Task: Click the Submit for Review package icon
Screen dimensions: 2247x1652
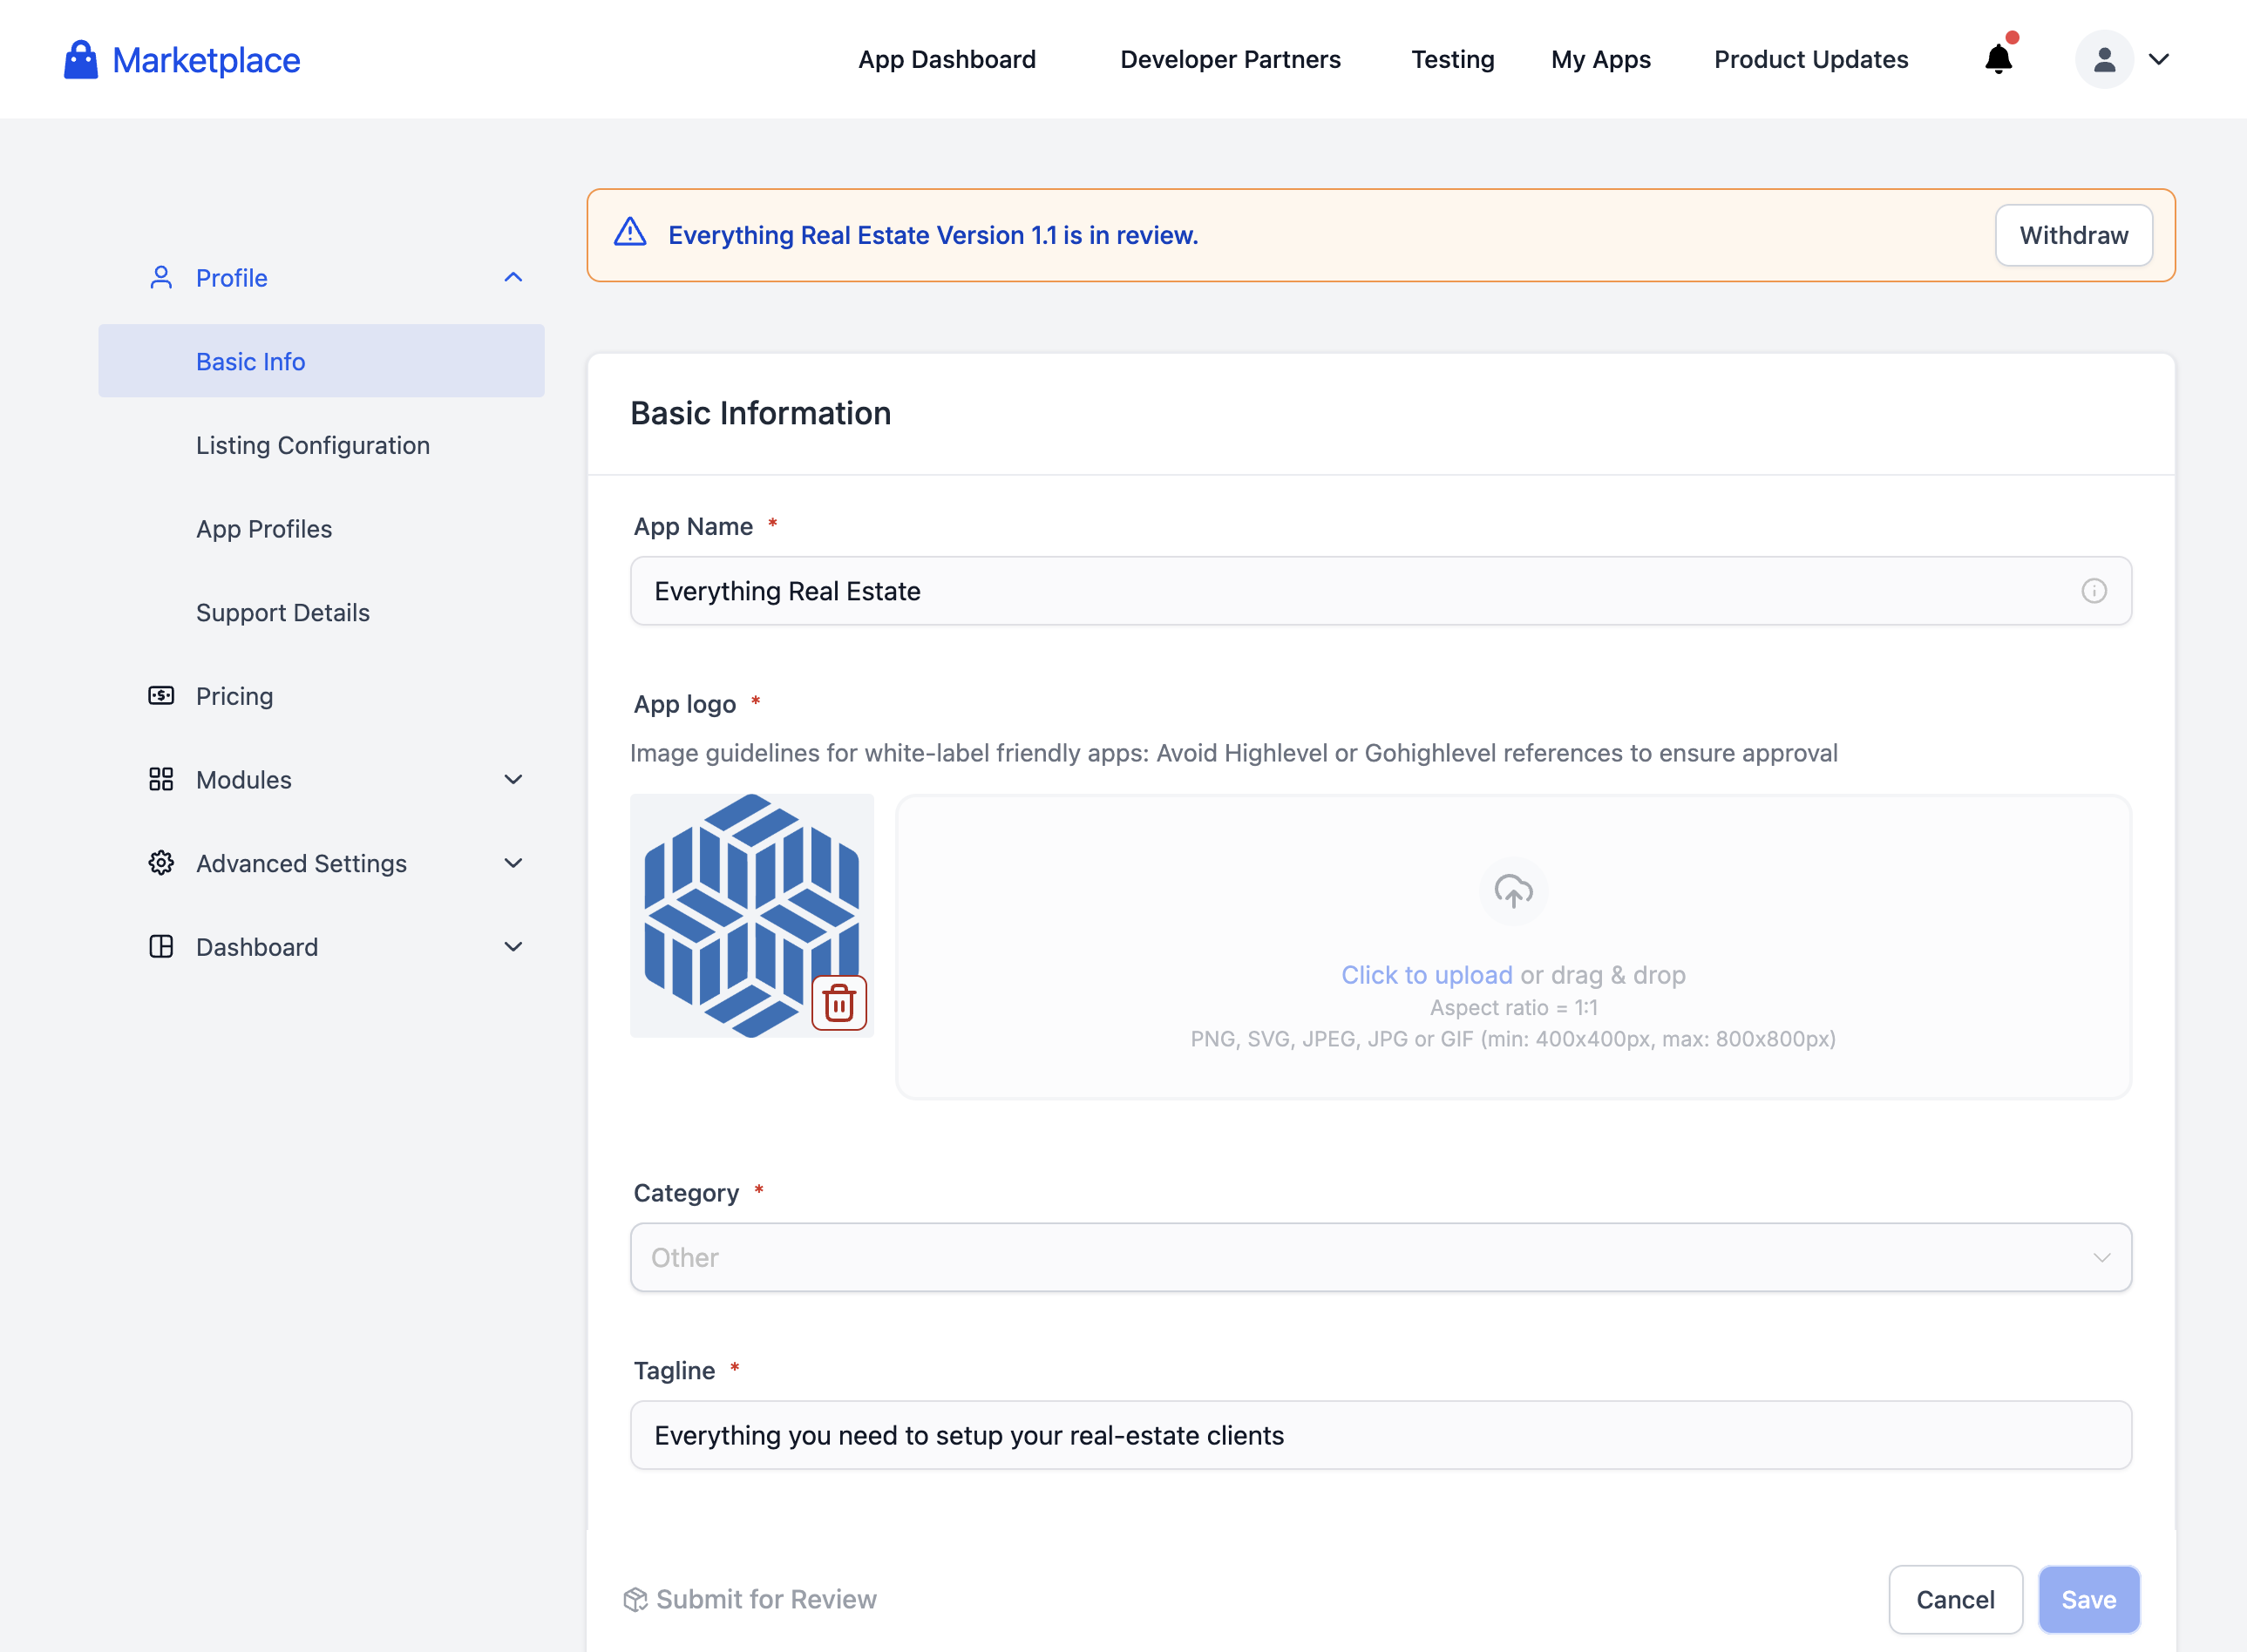Action: click(635, 1600)
